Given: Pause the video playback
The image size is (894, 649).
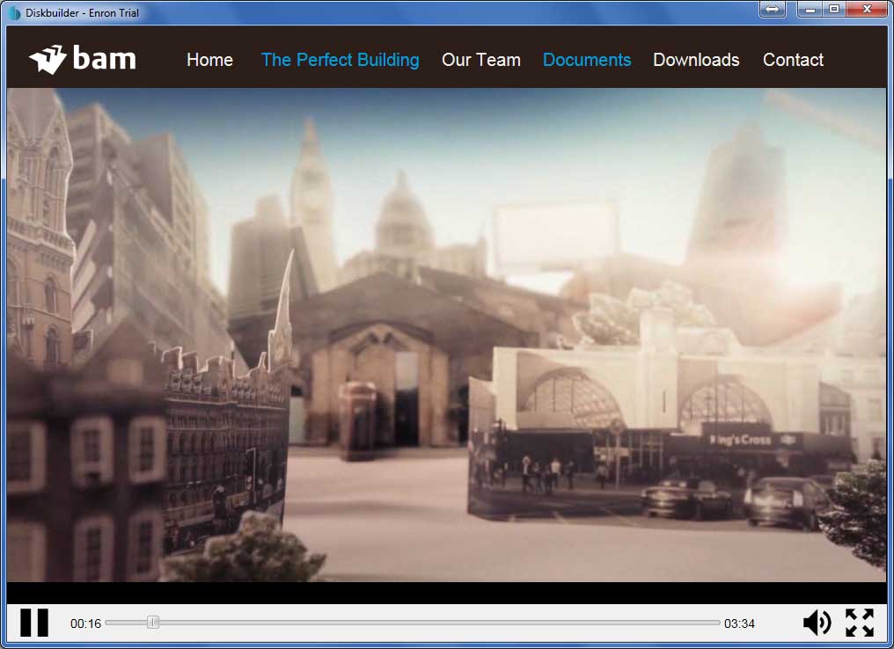Looking at the screenshot, I should (34, 623).
